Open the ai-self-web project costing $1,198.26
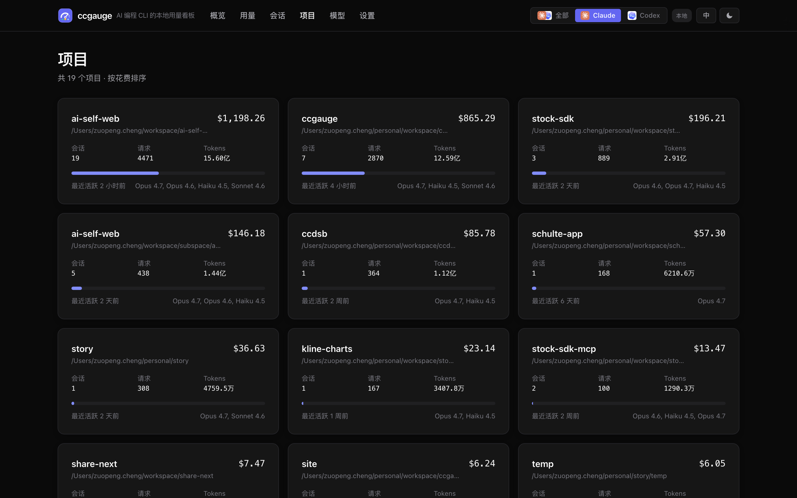 tap(168, 151)
